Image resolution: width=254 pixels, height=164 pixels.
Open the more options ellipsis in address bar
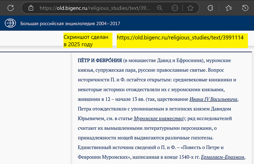175,8
